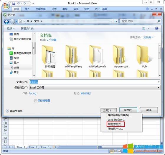Click the Excel help icon in ribbon bar
This screenshot has width=165, height=155.
[x=148, y=9]
